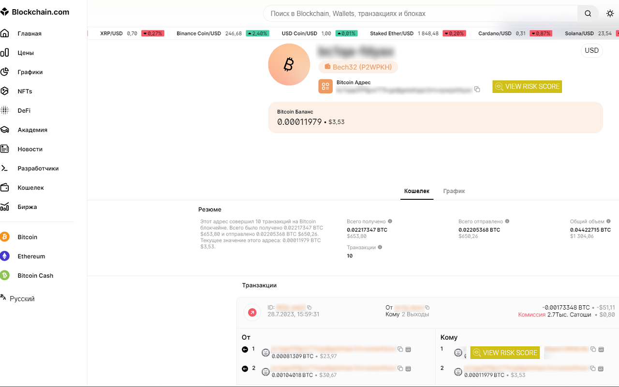Image resolution: width=619 pixels, height=387 pixels.
Task: Click the Новости newspaper icon
Action: tap(5, 149)
